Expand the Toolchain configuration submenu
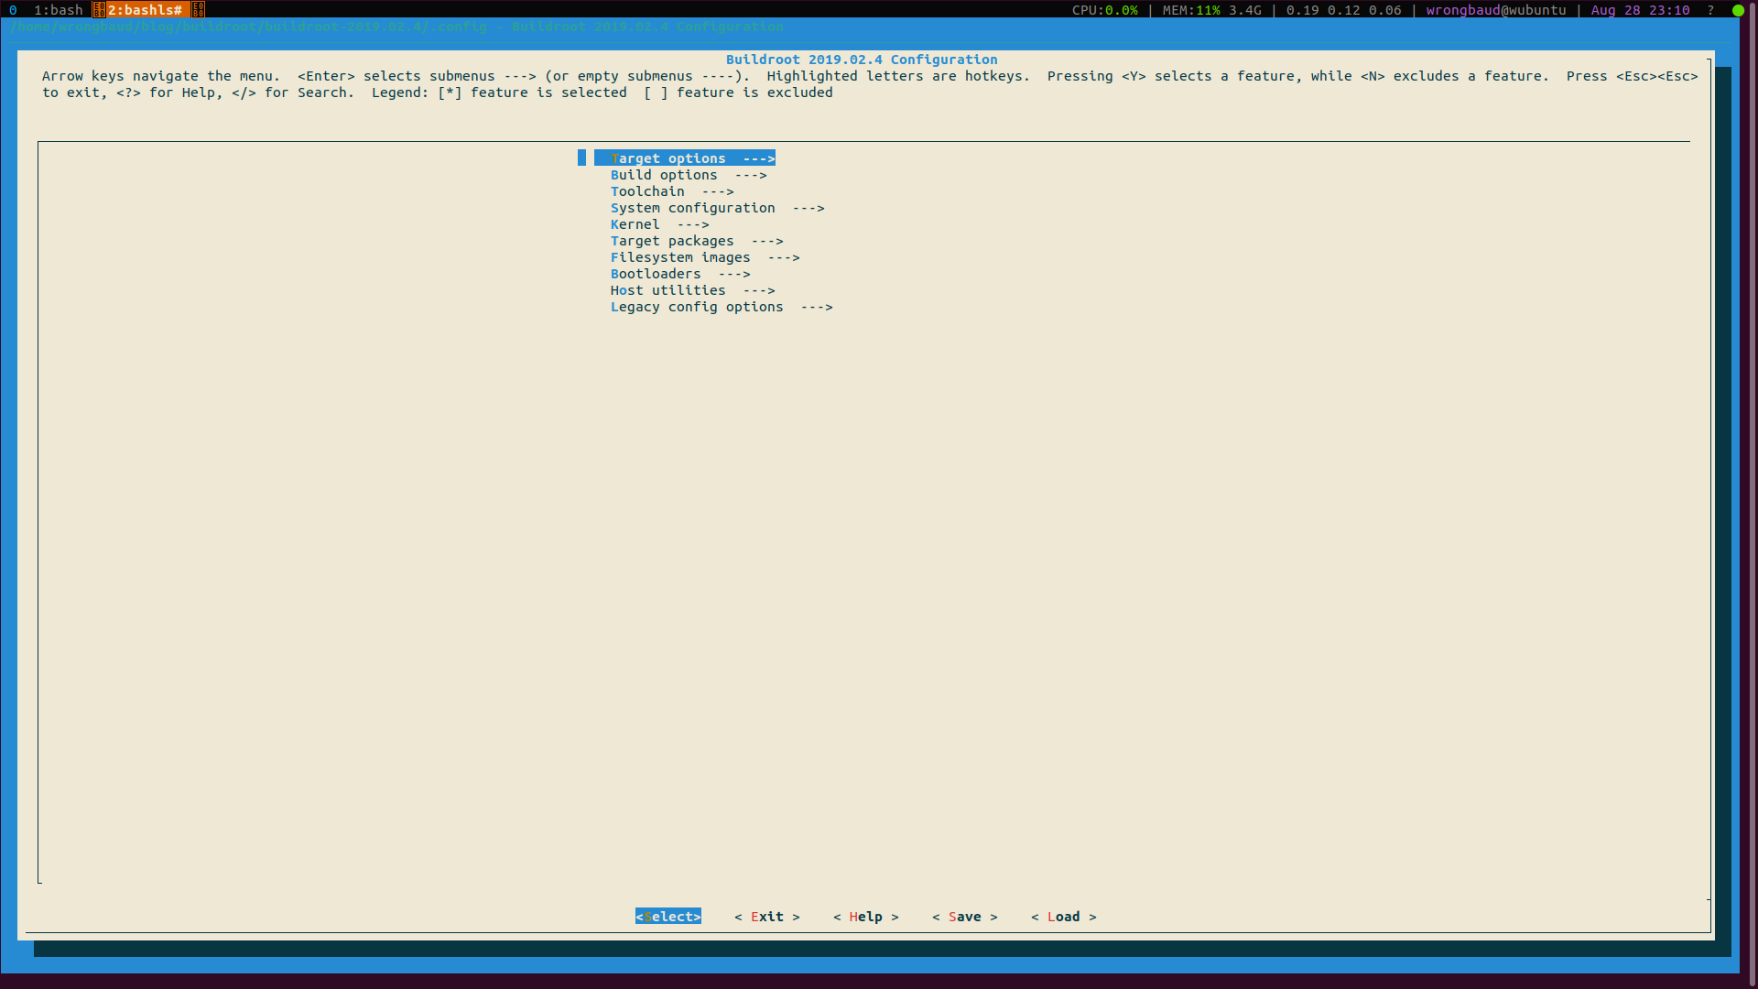Viewport: 1758px width, 989px height. [x=671, y=190]
